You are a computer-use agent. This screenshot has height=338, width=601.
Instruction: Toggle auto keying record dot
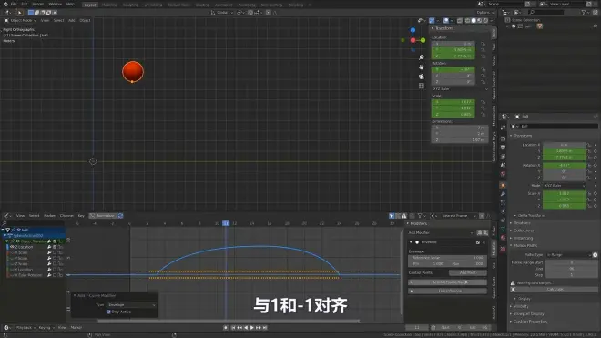click(x=226, y=328)
